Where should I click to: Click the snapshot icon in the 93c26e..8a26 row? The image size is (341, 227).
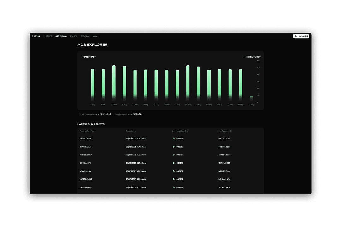[x=174, y=155]
